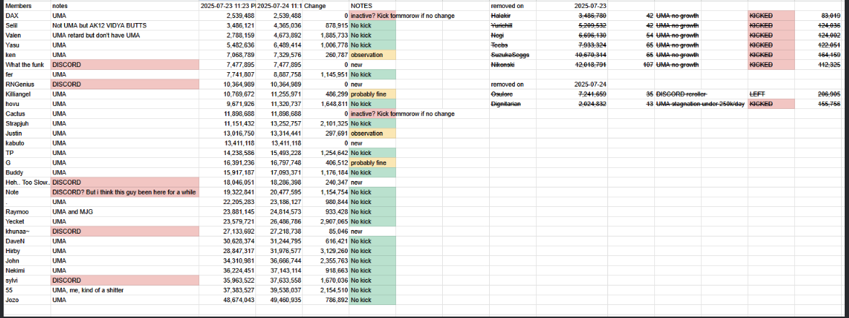Click Jozo's 'No kick' cell
Image resolution: width=849 pixels, height=318 pixels.
click(372, 300)
